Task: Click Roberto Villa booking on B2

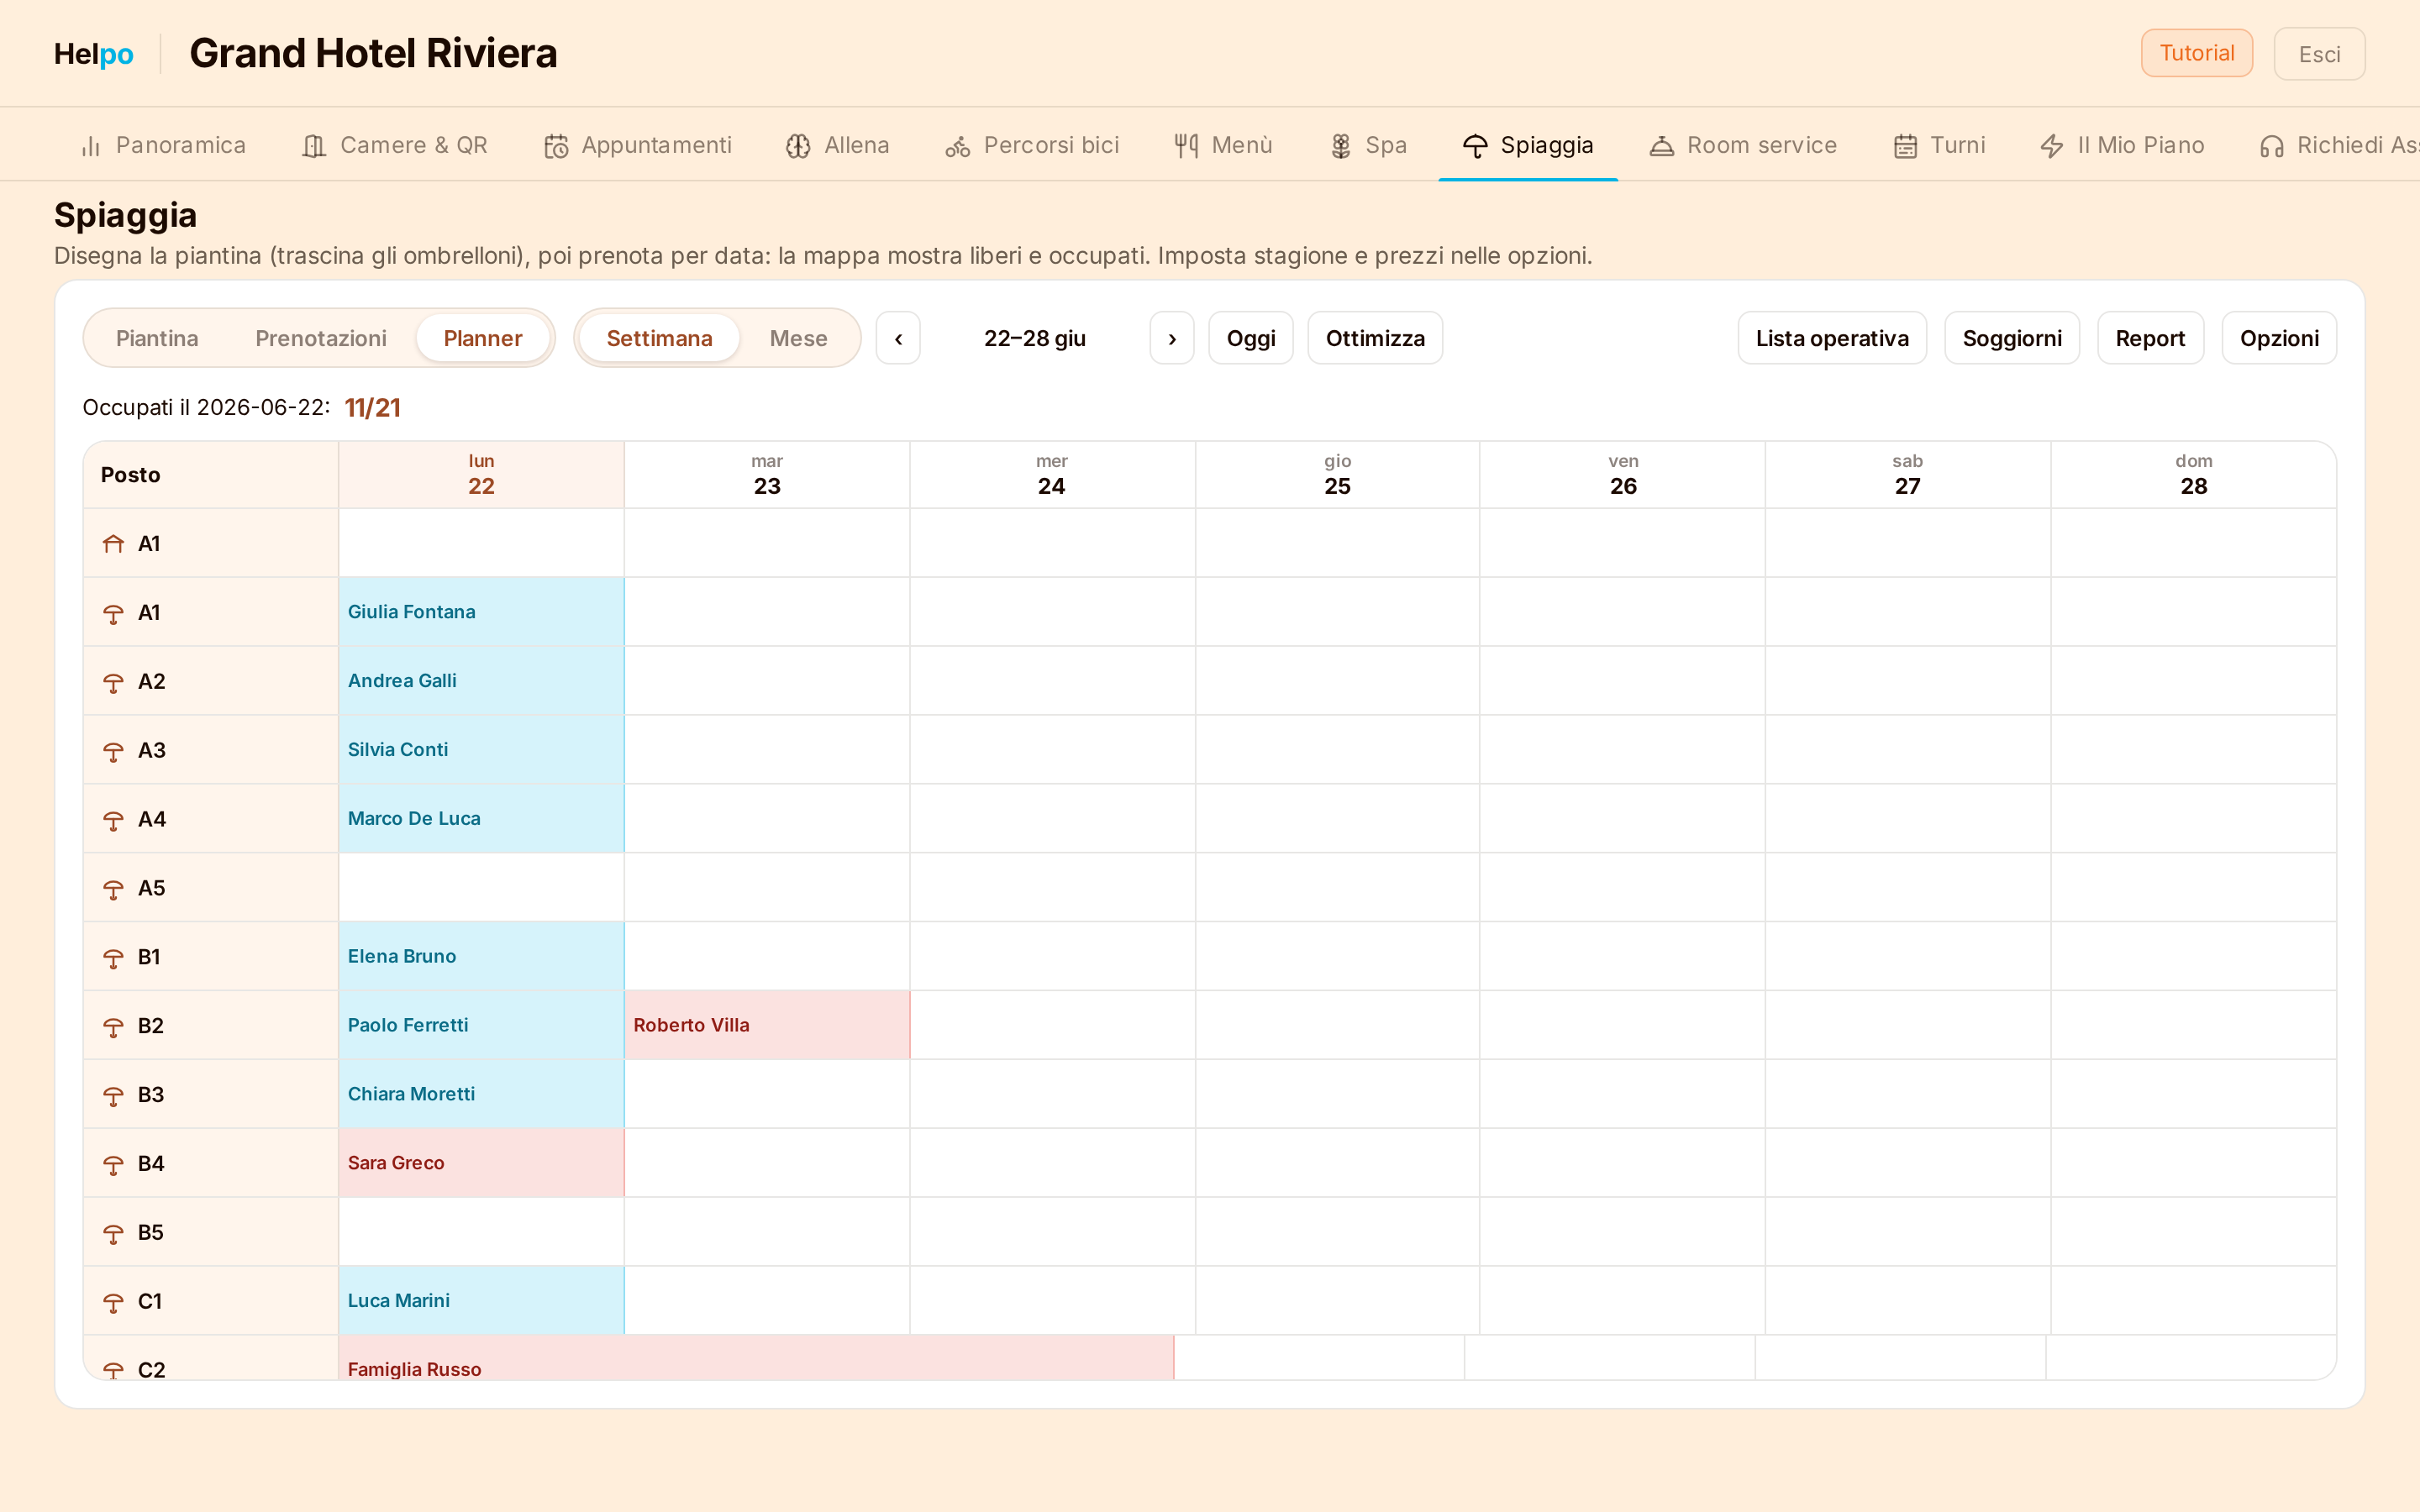Action: 767,1025
